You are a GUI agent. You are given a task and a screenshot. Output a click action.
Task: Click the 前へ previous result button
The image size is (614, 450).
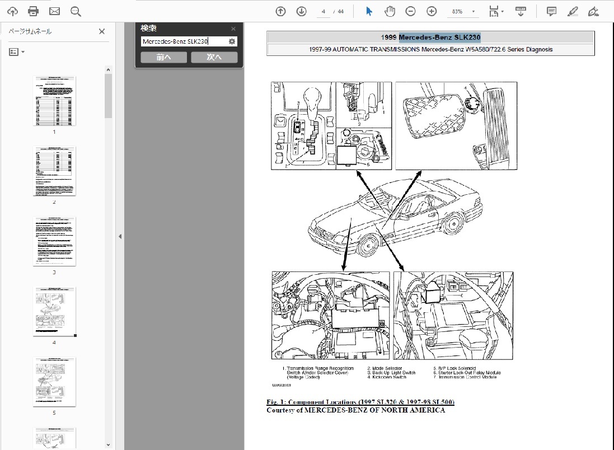163,57
